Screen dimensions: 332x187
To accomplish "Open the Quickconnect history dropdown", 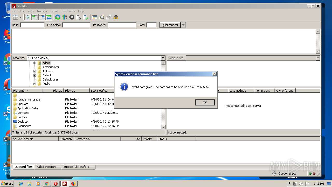I will click(x=183, y=25).
